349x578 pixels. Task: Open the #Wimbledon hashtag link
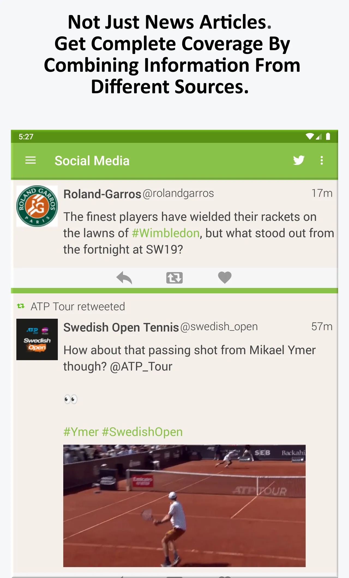pos(166,233)
